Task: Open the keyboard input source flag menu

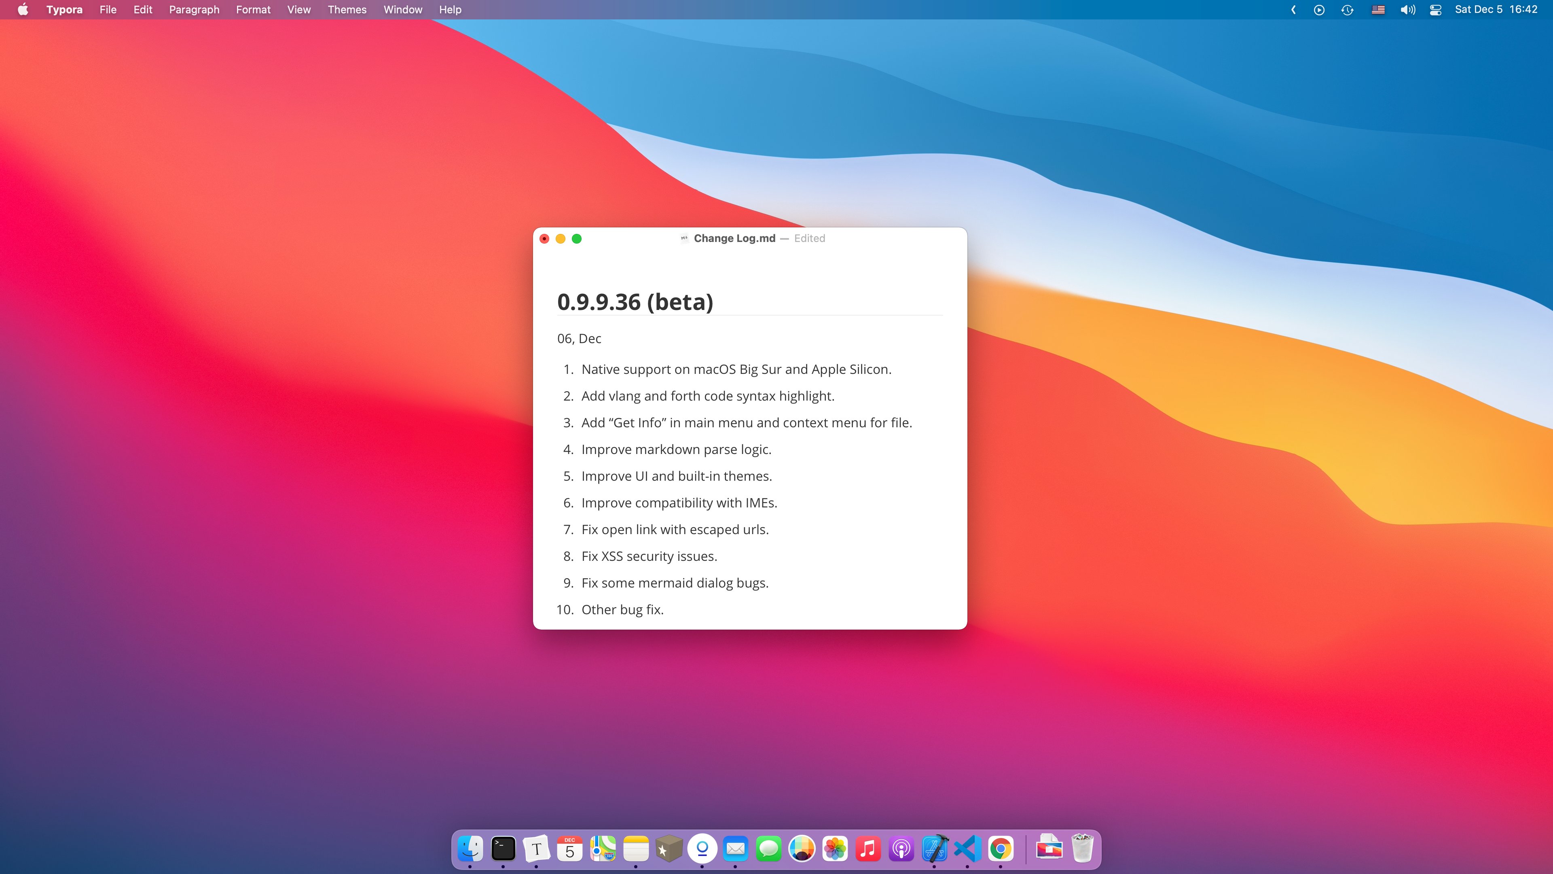Action: [1378, 10]
